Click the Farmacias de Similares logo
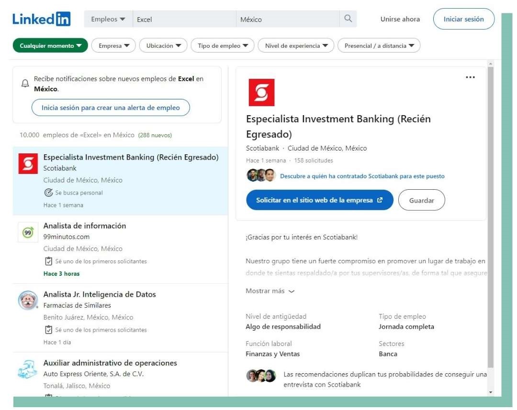 [x=28, y=301]
